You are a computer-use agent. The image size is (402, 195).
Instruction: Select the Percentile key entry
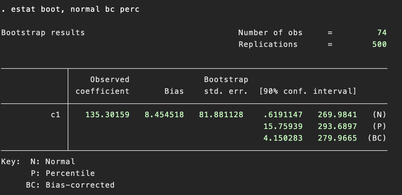[63, 173]
